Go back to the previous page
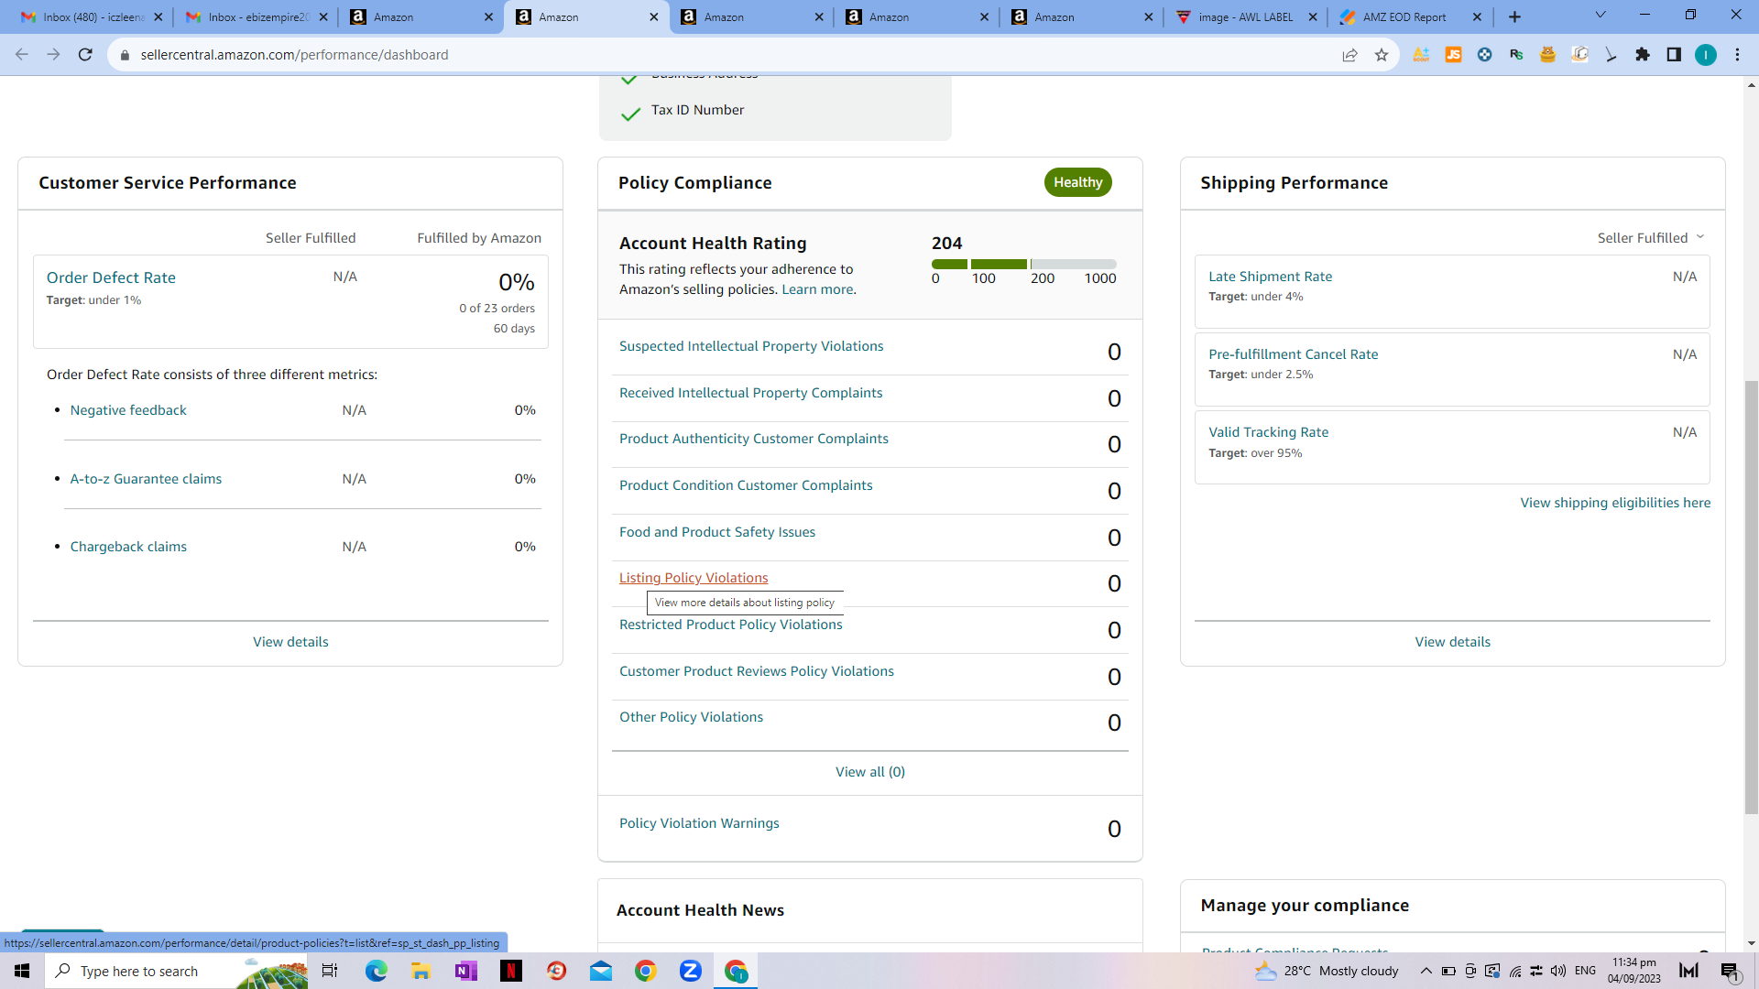This screenshot has width=1759, height=989. [x=22, y=55]
